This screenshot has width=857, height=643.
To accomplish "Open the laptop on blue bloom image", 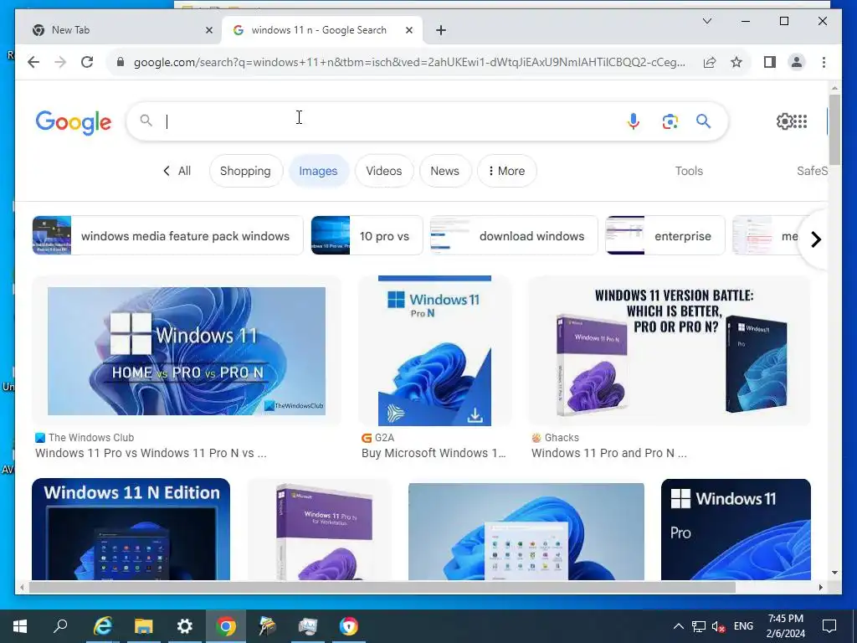I will point(526,531).
